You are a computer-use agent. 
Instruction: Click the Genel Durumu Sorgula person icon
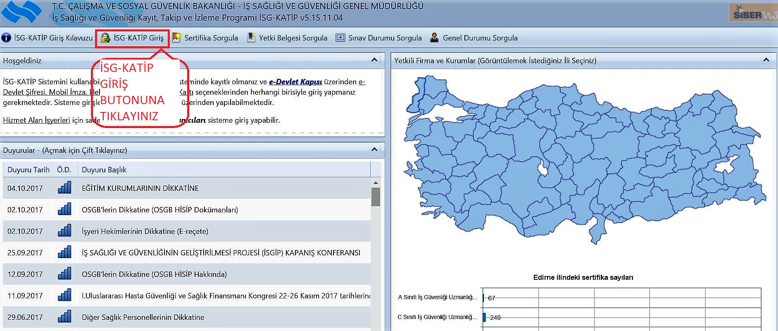coord(434,38)
